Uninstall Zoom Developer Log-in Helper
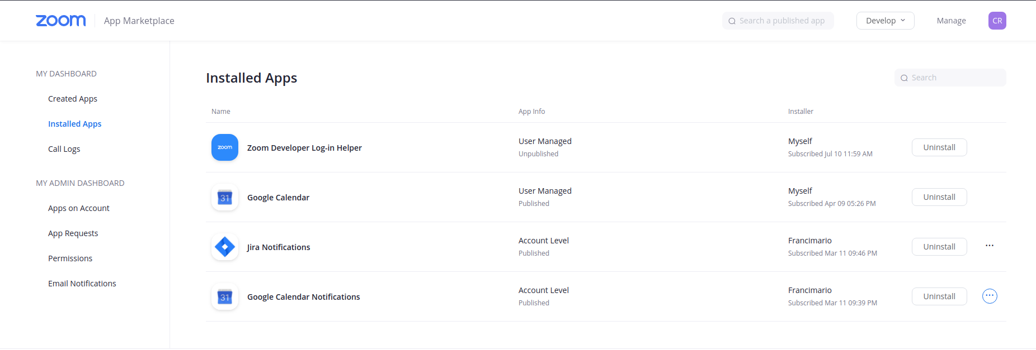The height and width of the screenshot is (350, 1036). point(939,147)
